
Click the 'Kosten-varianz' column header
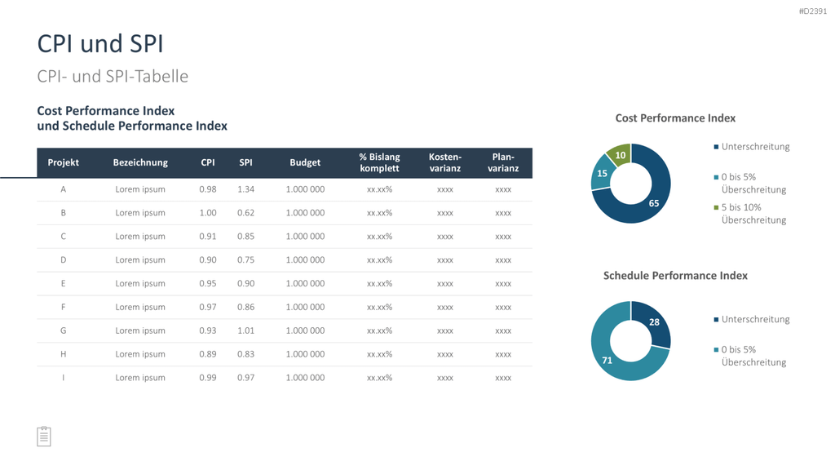point(445,162)
